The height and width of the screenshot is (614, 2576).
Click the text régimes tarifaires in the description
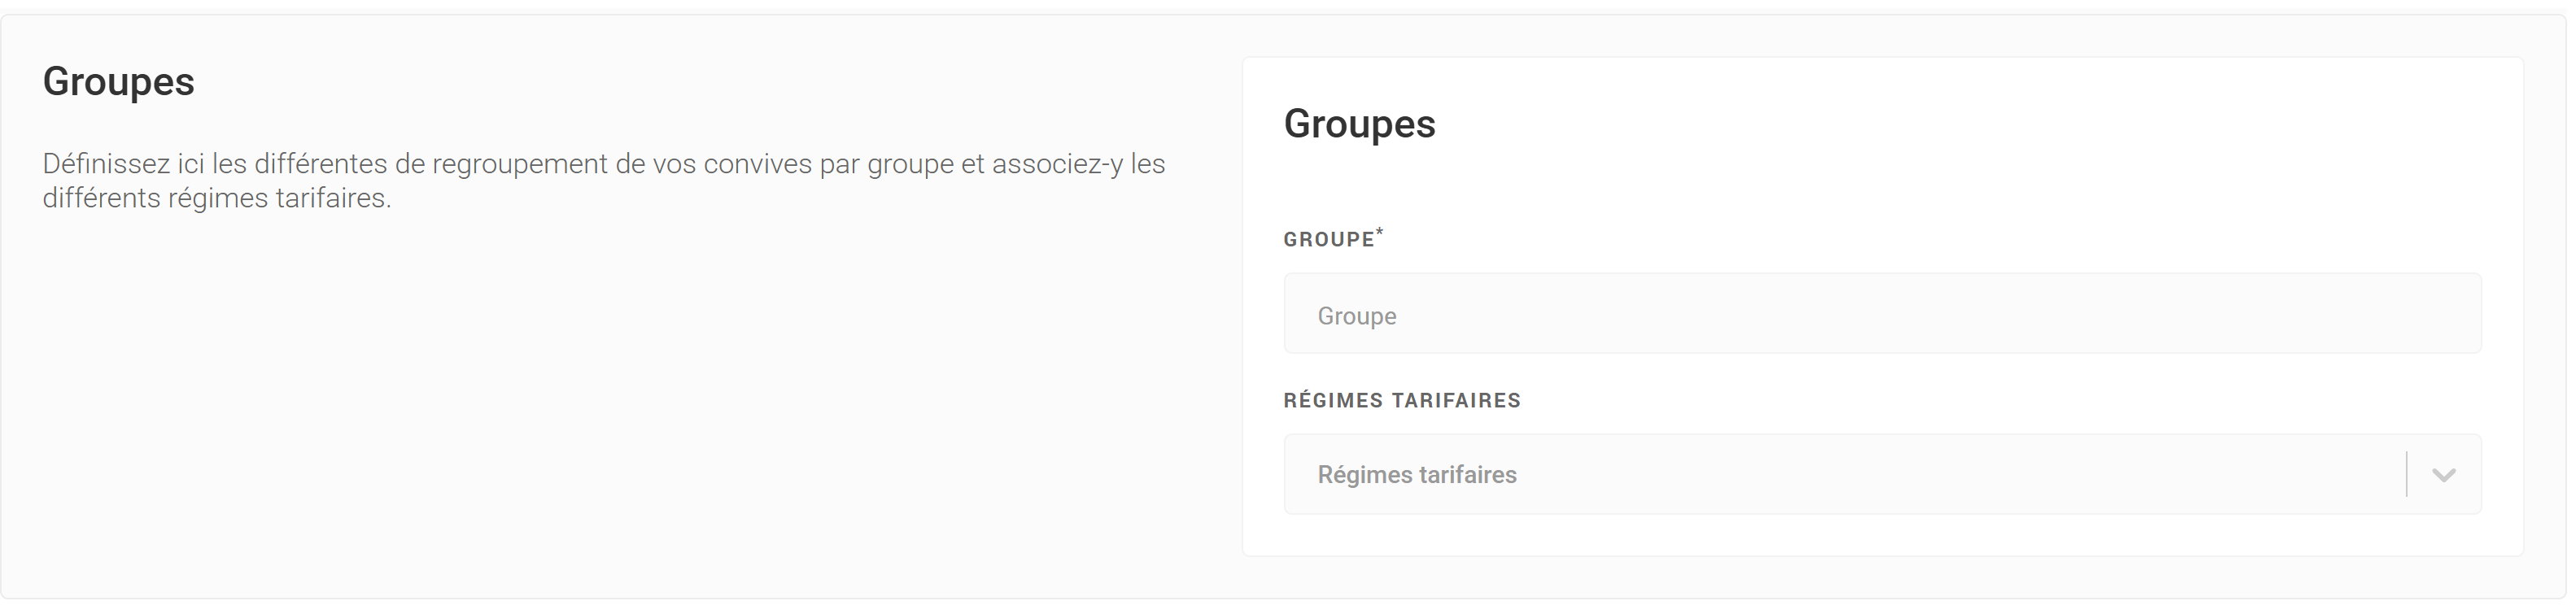[277, 198]
